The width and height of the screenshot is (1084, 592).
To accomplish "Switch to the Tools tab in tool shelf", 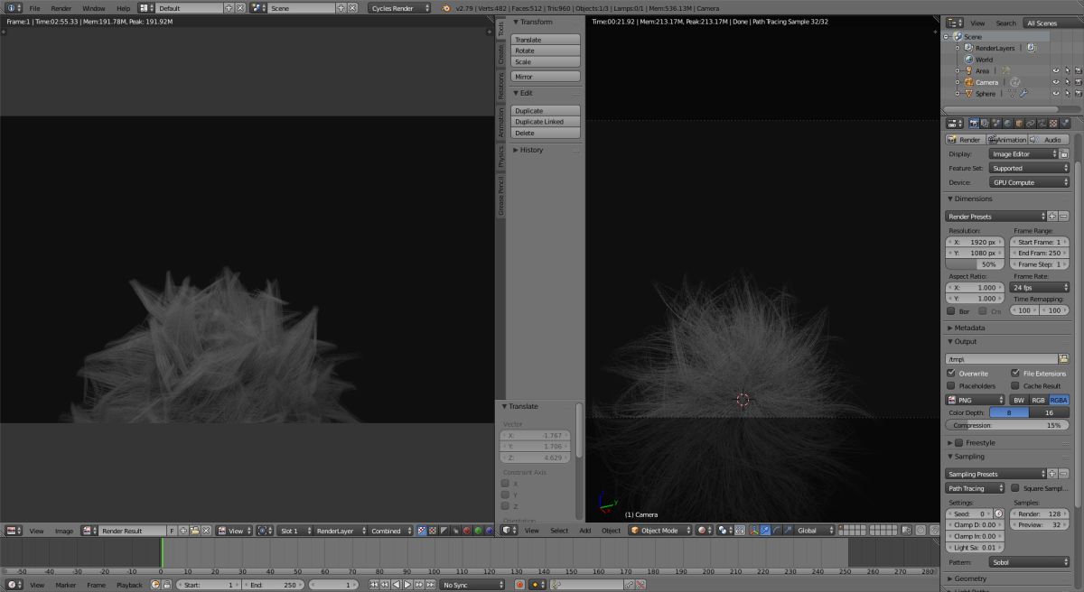I will pyautogui.click(x=501, y=29).
